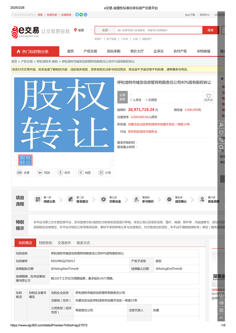Click the 免费注册 link
This screenshot has height=333, width=236.
point(52,15)
